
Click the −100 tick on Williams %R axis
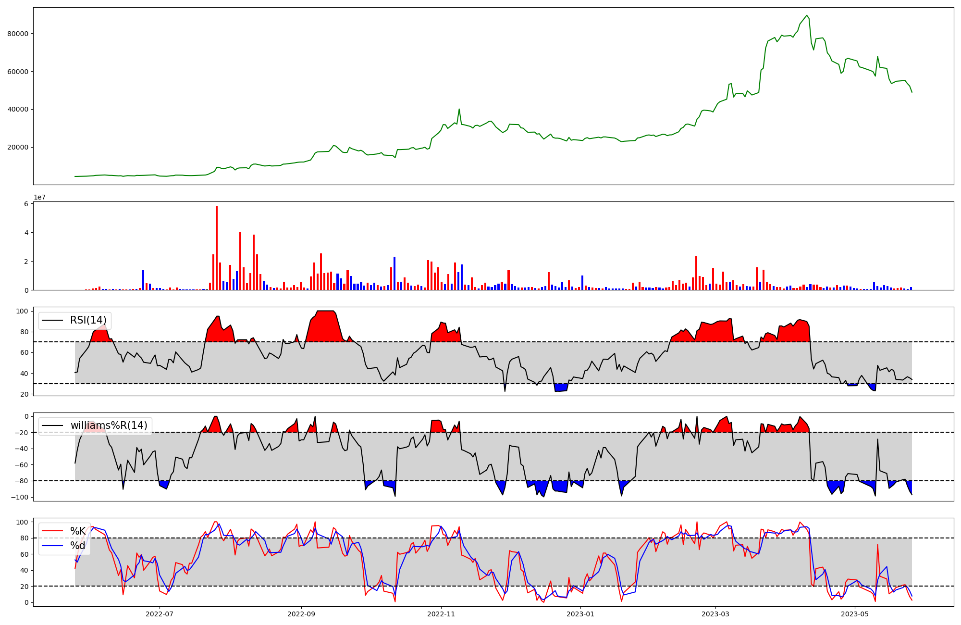(19, 497)
